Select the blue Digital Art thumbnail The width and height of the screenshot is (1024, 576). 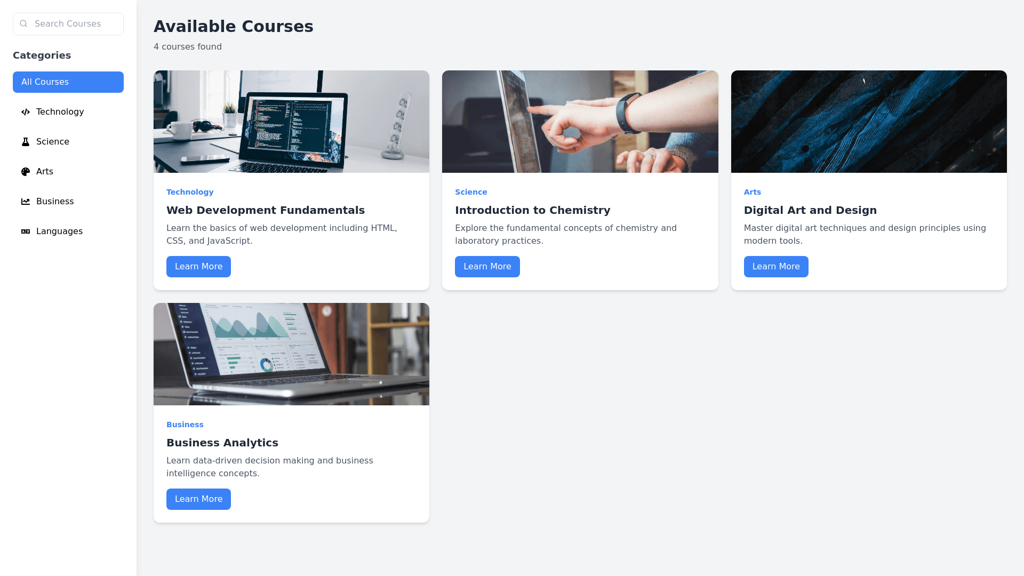point(869,122)
